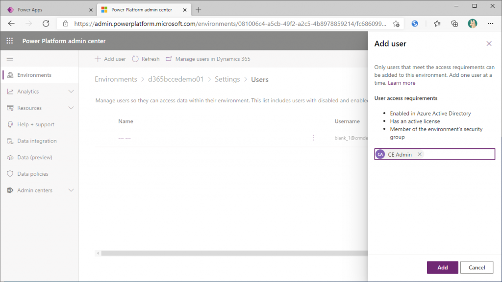Viewport: 502px width, 282px height.
Task: Remove CE Admin from the people picker
Action: tap(420, 154)
